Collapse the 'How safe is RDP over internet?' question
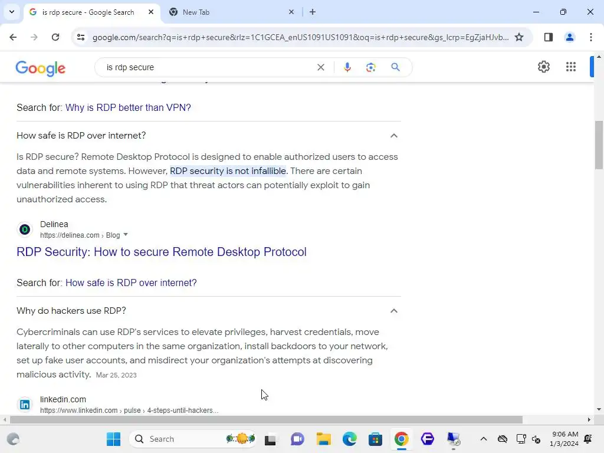The height and width of the screenshot is (453, 604). (x=393, y=136)
